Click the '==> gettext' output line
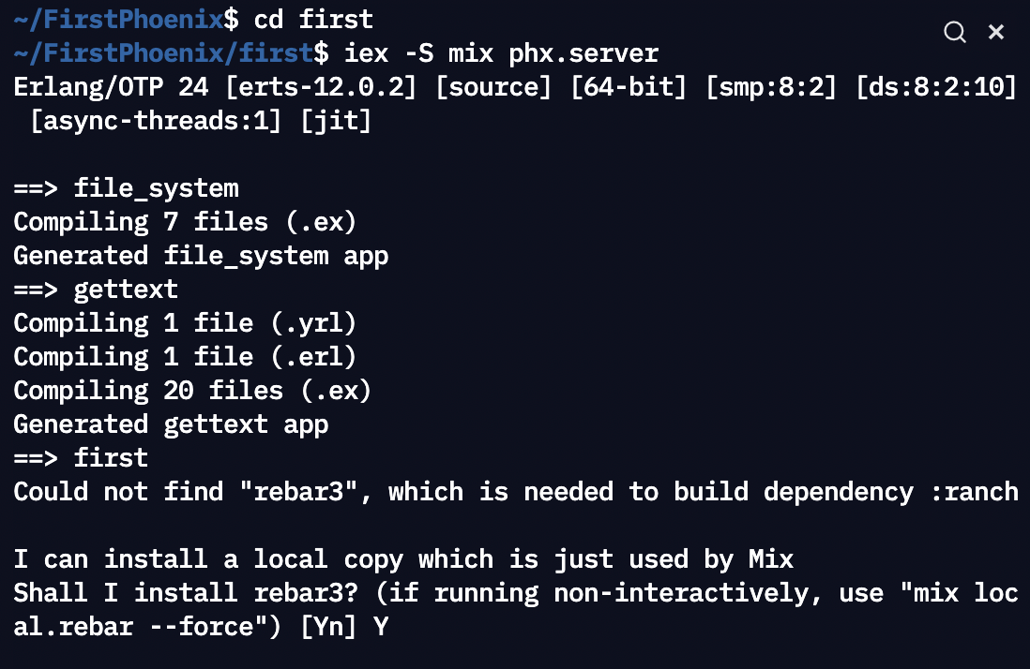 (96, 290)
